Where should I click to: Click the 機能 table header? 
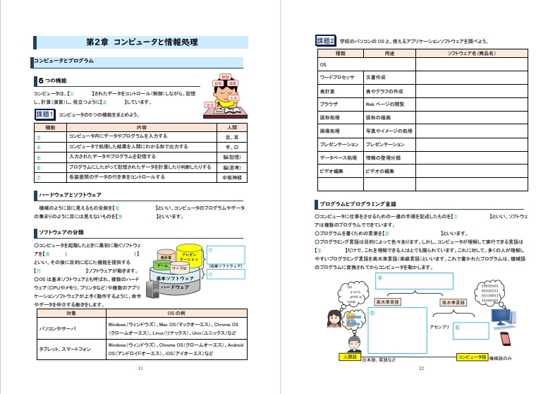[50, 127]
